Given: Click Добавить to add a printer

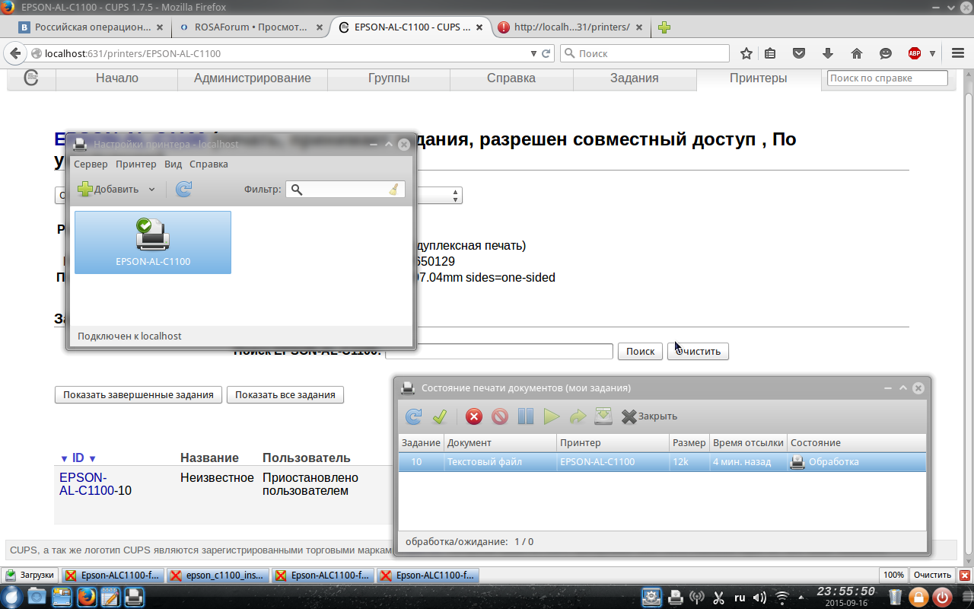Looking at the screenshot, I should (108, 189).
